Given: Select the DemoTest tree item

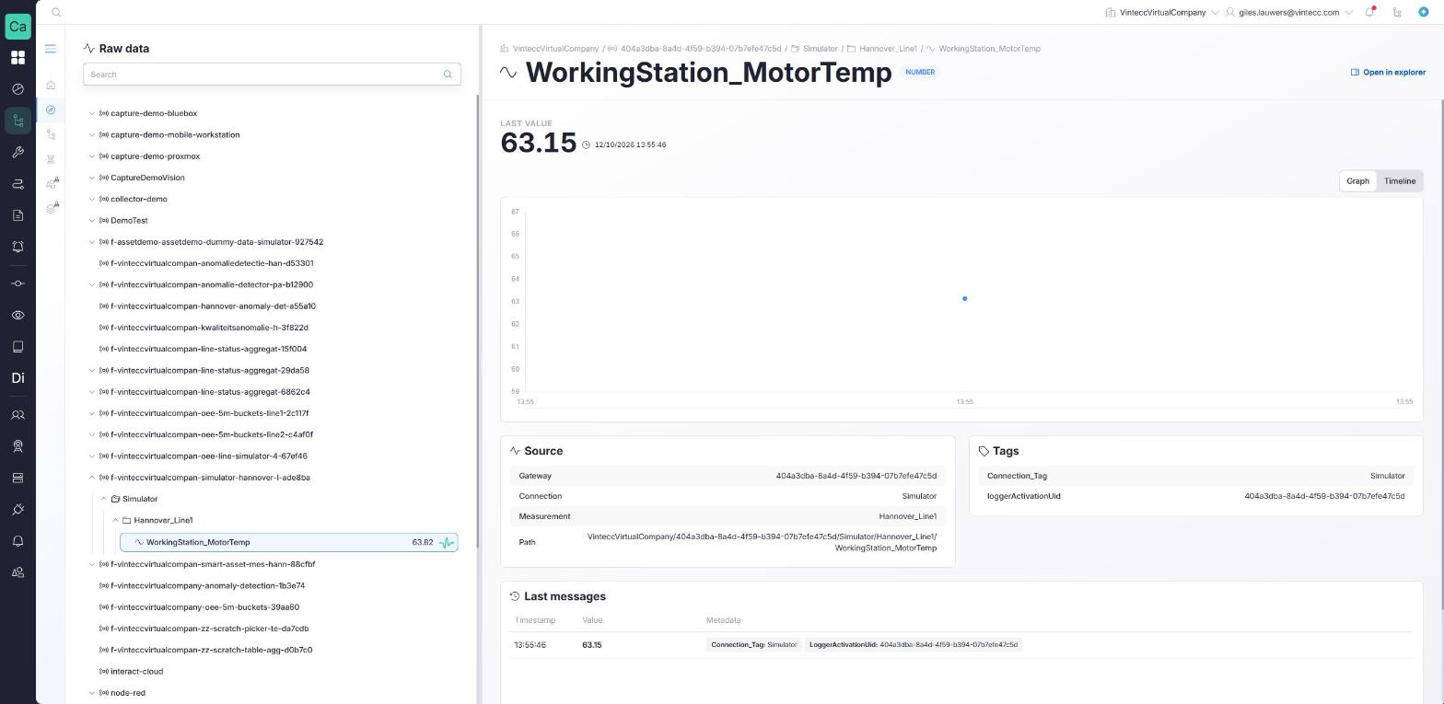Looking at the screenshot, I should [129, 221].
